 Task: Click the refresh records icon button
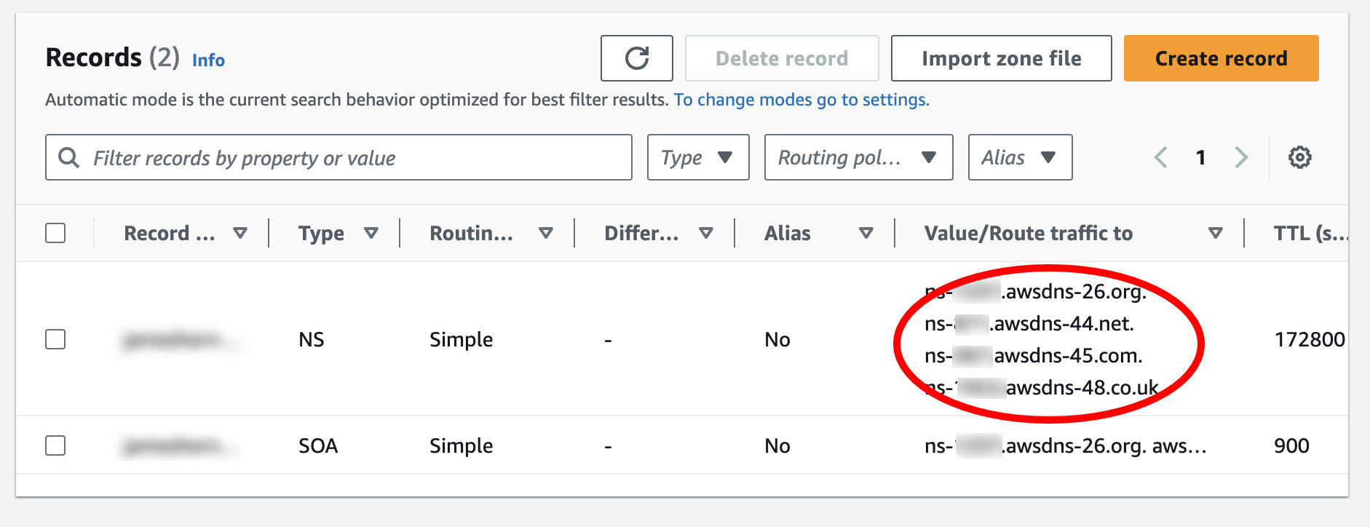tap(636, 58)
